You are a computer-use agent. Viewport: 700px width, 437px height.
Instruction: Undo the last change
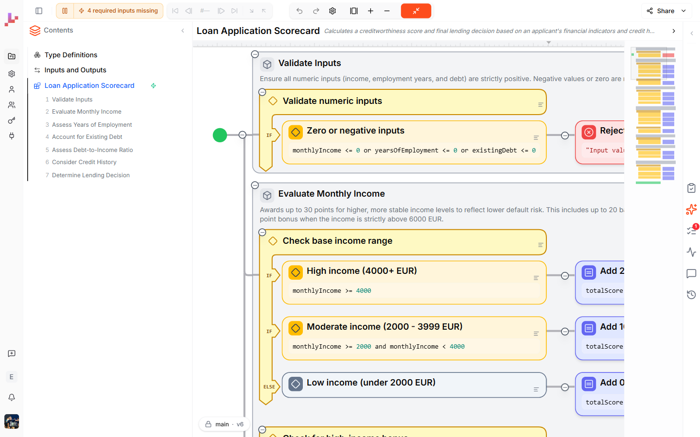click(299, 11)
